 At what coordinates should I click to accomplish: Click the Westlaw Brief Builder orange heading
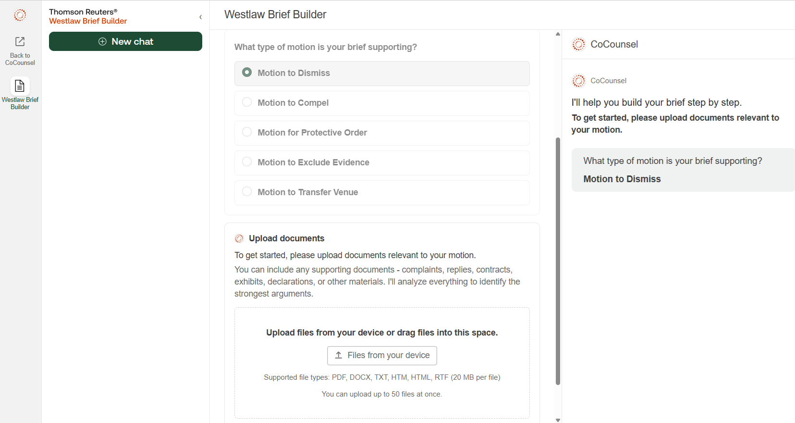coord(88,21)
